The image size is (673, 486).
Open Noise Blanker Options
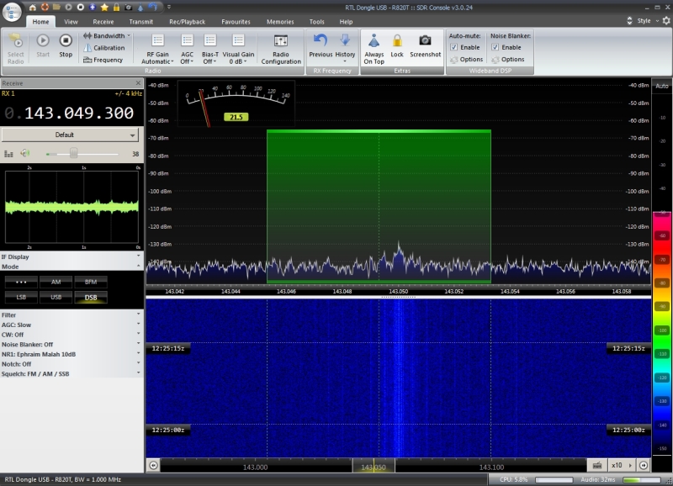click(x=508, y=60)
